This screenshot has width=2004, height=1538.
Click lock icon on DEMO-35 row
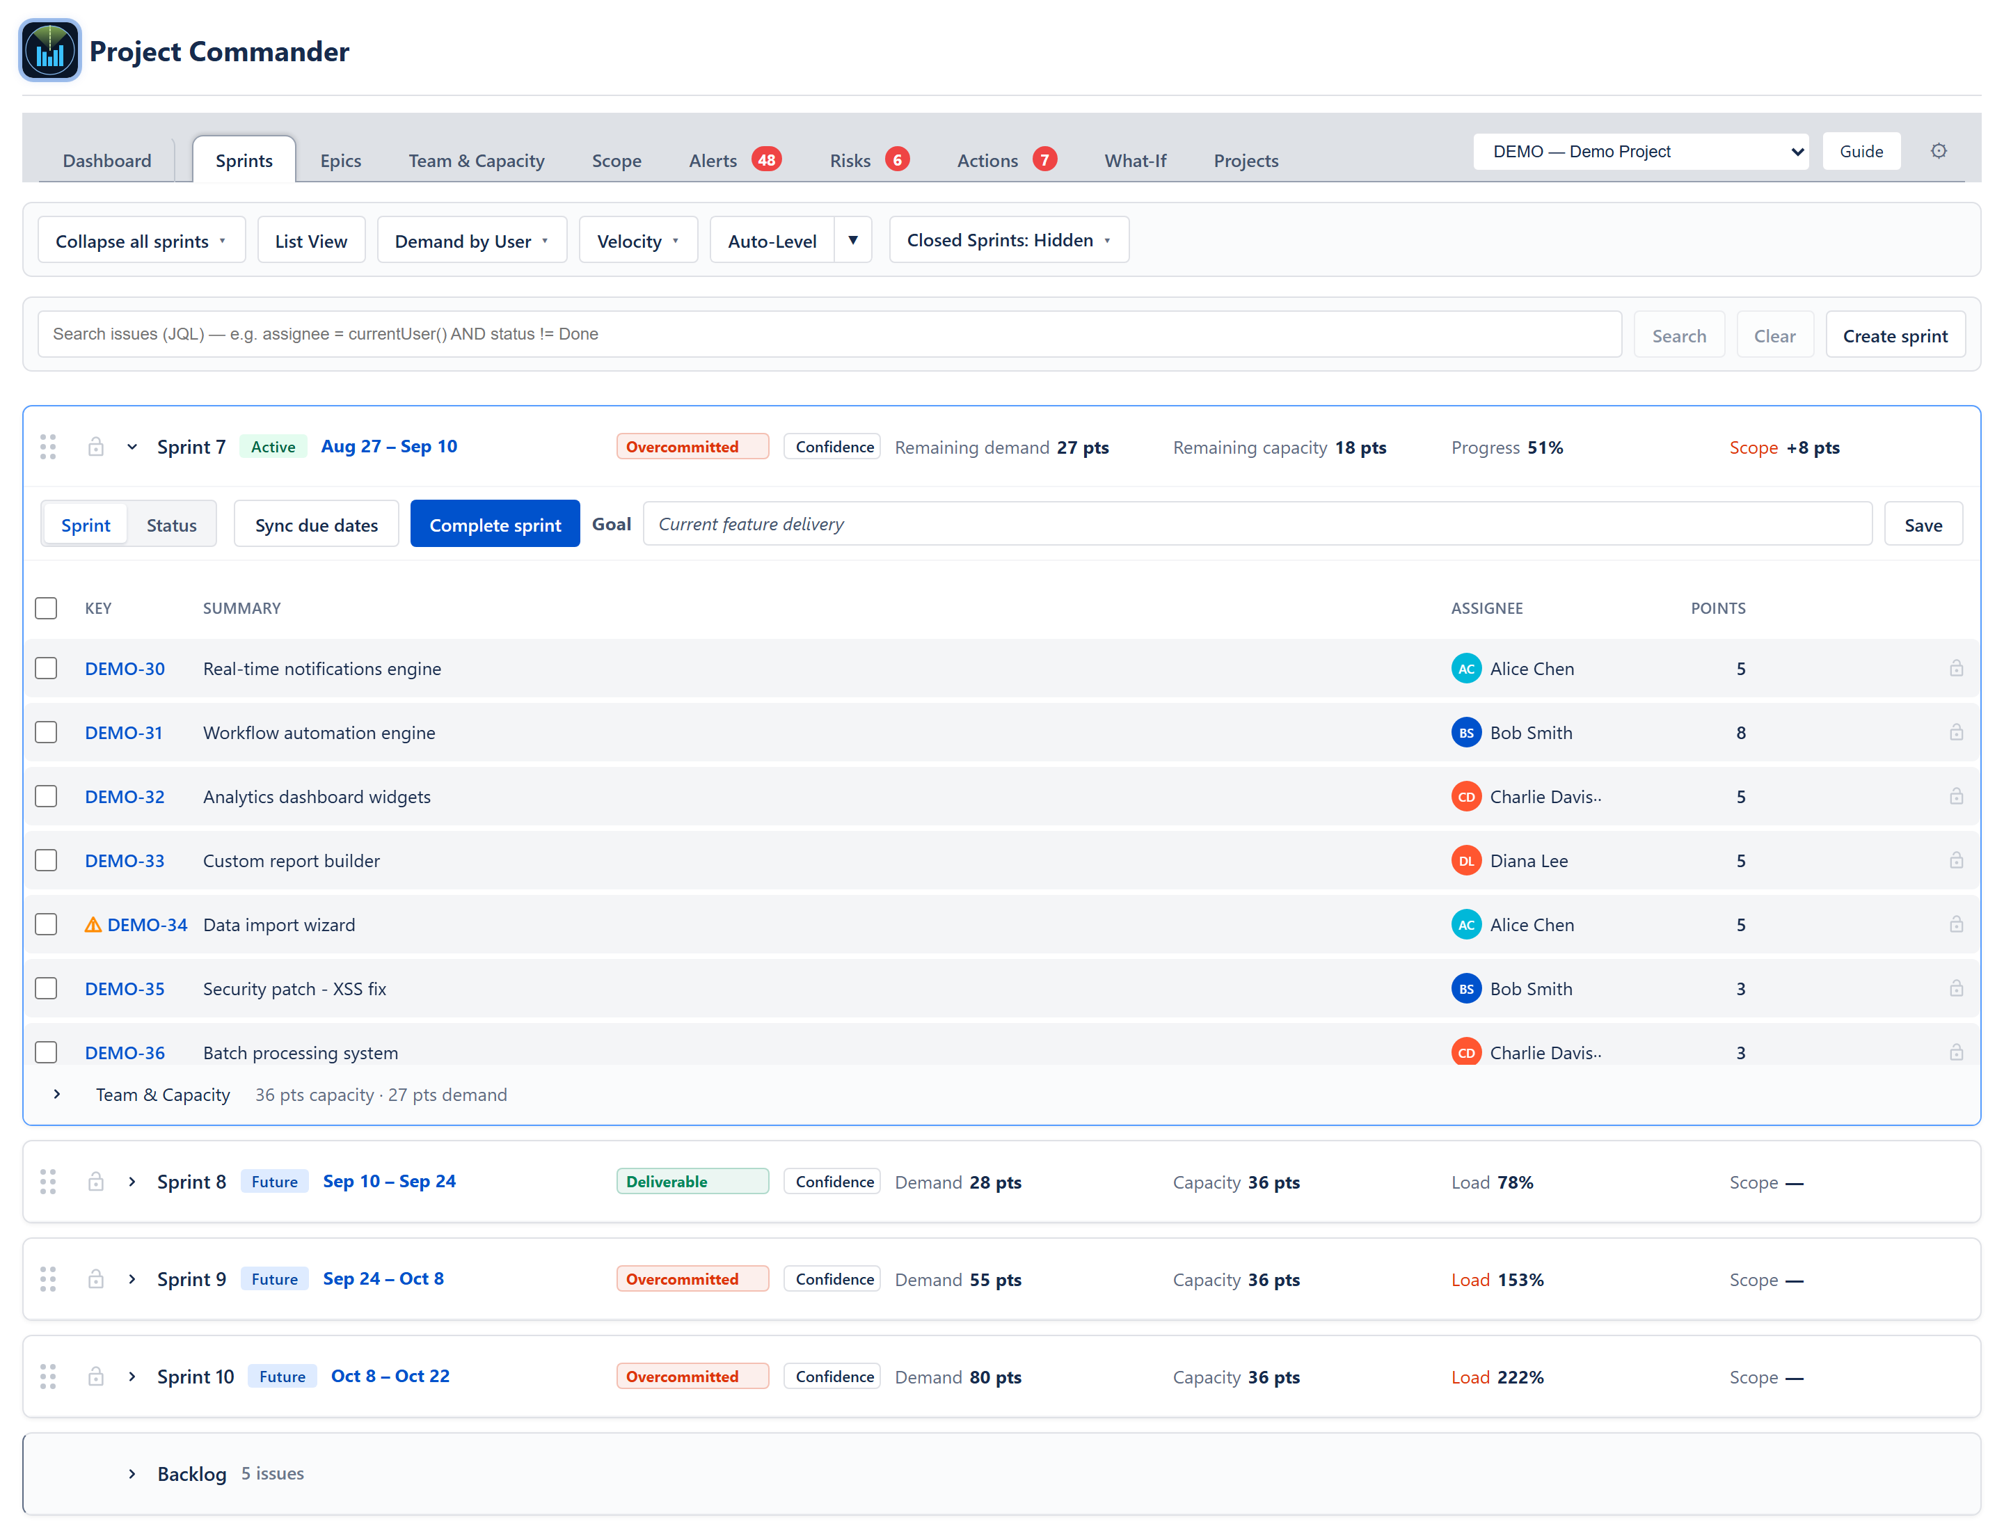click(1955, 989)
